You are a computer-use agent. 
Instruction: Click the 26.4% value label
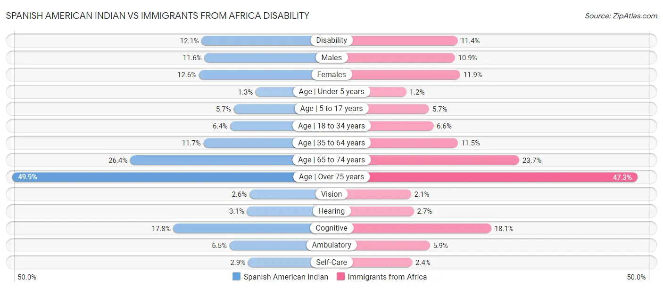tap(118, 160)
